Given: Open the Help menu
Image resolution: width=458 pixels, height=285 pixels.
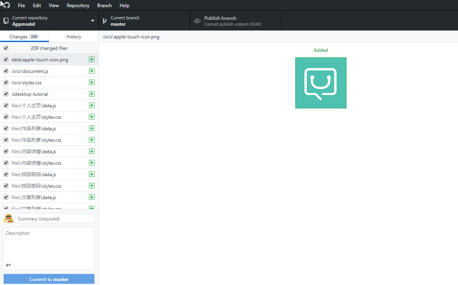Looking at the screenshot, I should (125, 5).
